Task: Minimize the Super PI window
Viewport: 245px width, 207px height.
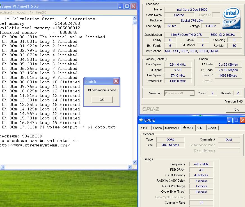Action: pyautogui.click(x=120, y=6)
